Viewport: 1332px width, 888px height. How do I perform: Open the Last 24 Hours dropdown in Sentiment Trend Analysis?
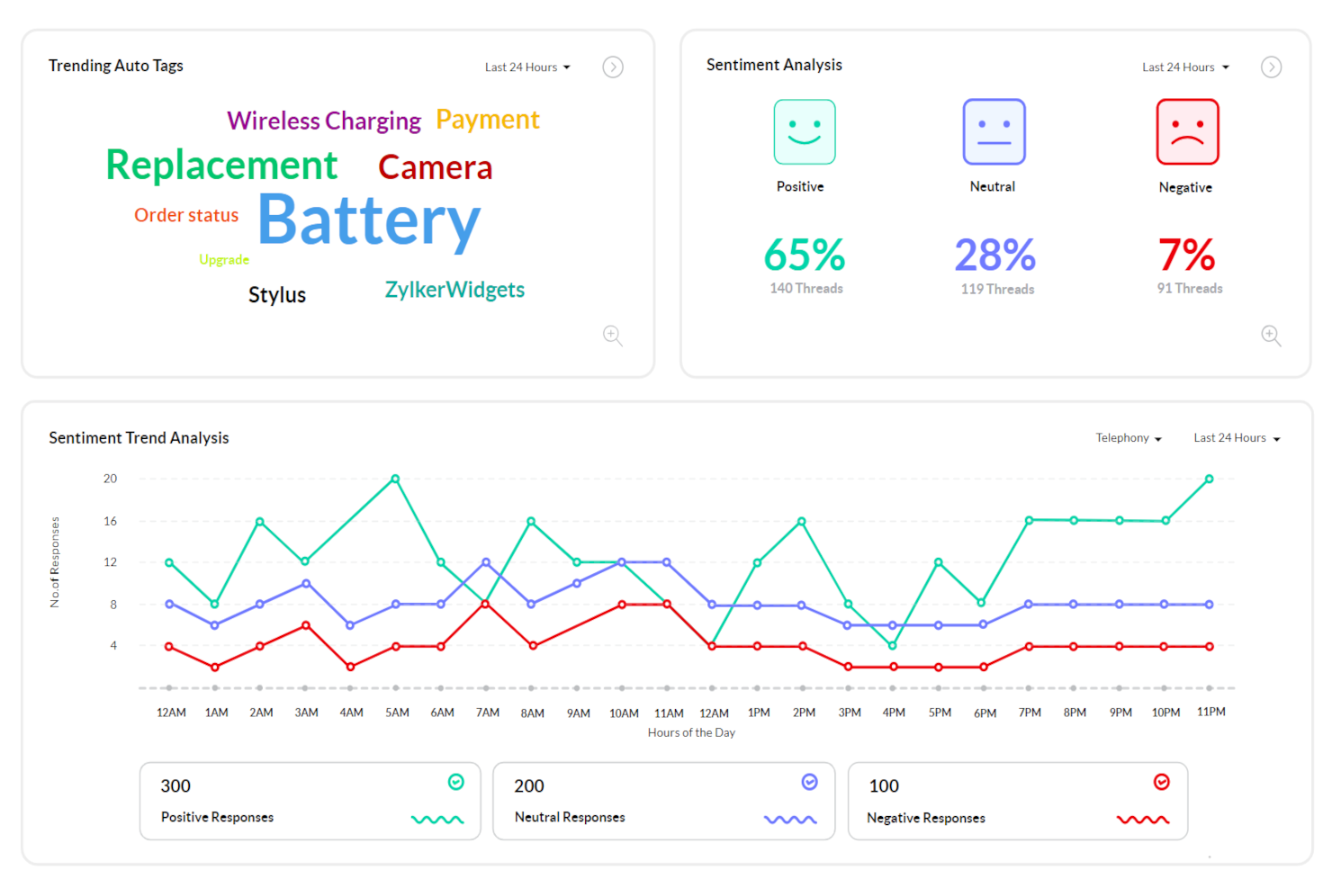coord(1235,438)
